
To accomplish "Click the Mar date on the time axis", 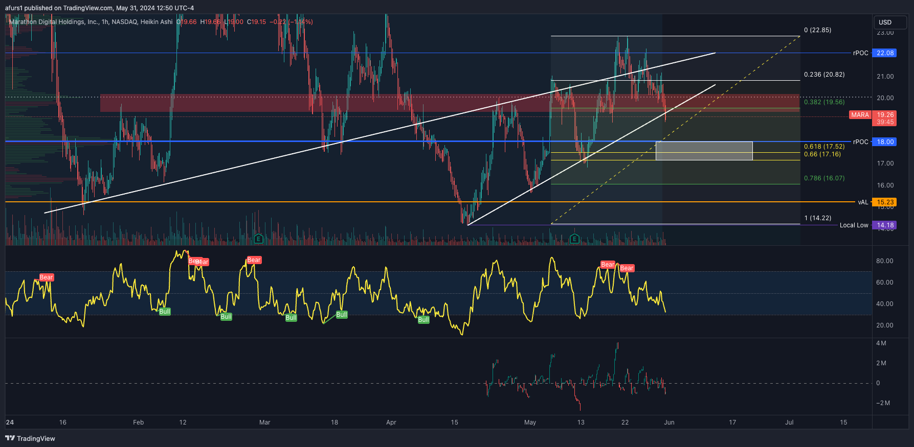I will point(264,422).
